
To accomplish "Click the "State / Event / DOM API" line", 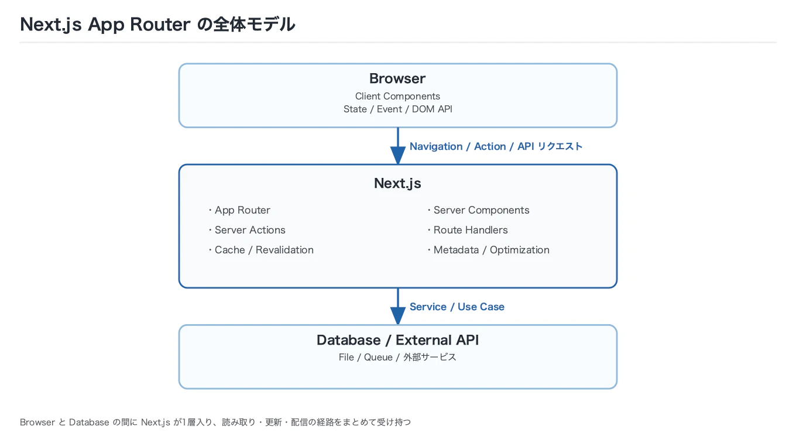I will 397,109.
